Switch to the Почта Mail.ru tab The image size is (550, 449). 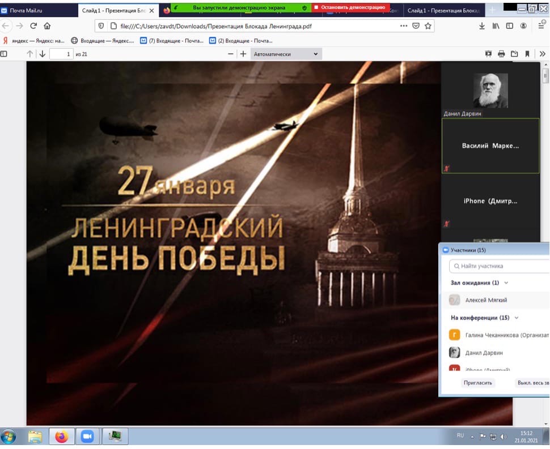(x=31, y=10)
